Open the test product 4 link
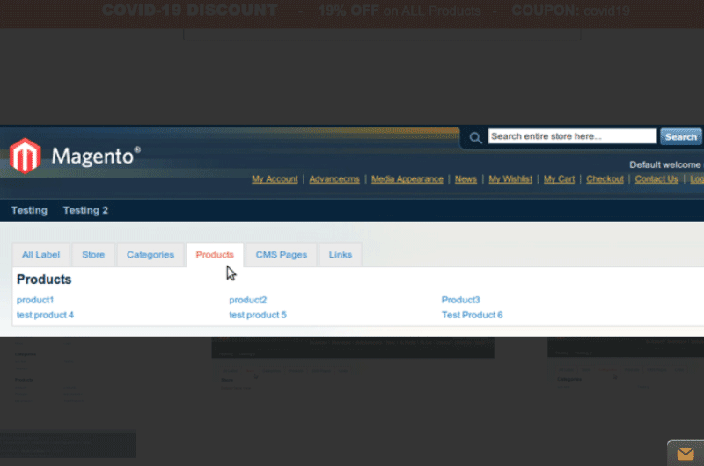This screenshot has height=466, width=704. click(45, 315)
